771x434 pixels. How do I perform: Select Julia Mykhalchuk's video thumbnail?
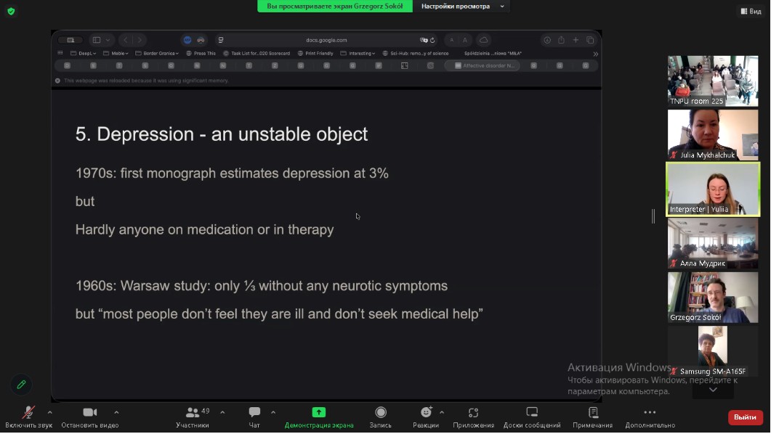coord(712,134)
